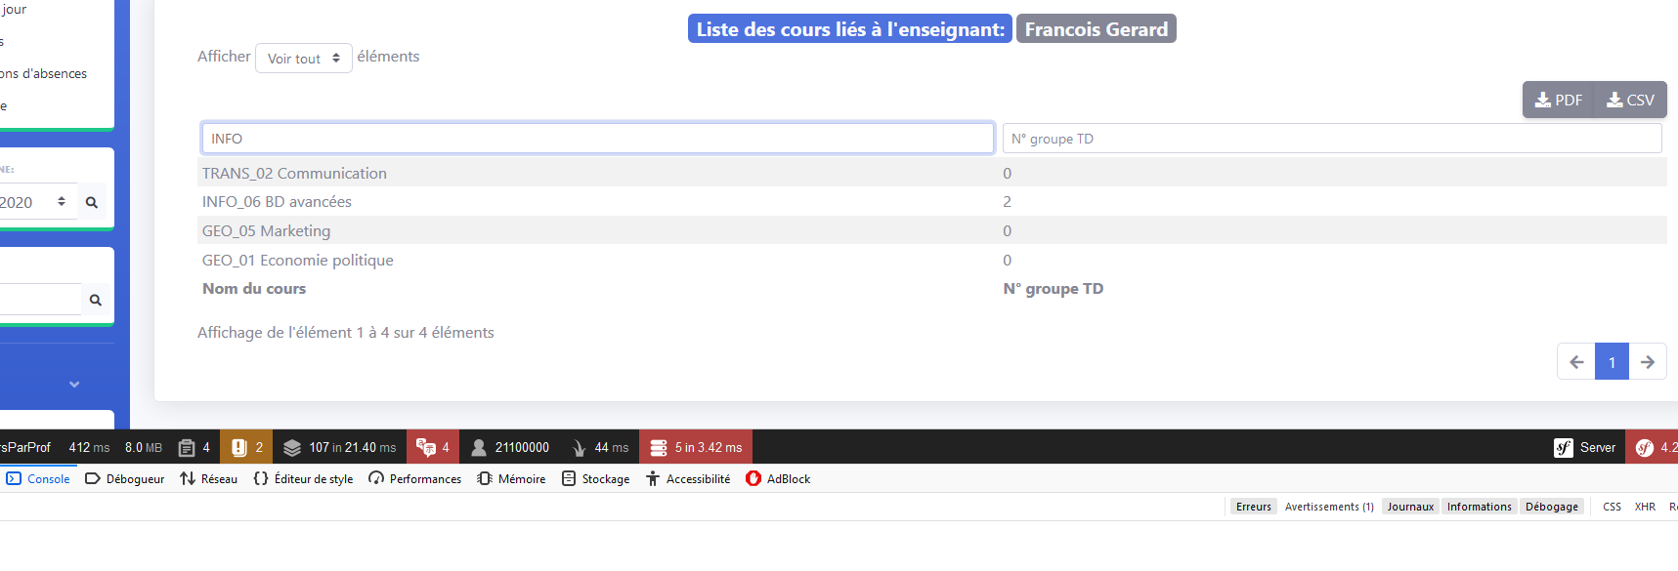Toggle the Journaux console filter
Image resolution: width=1678 pixels, height=571 pixels.
1410,507
